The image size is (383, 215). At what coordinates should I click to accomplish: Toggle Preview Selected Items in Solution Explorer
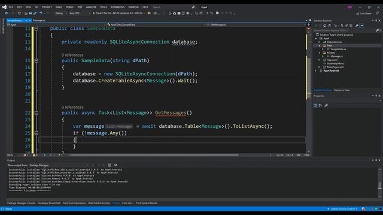tap(361, 26)
